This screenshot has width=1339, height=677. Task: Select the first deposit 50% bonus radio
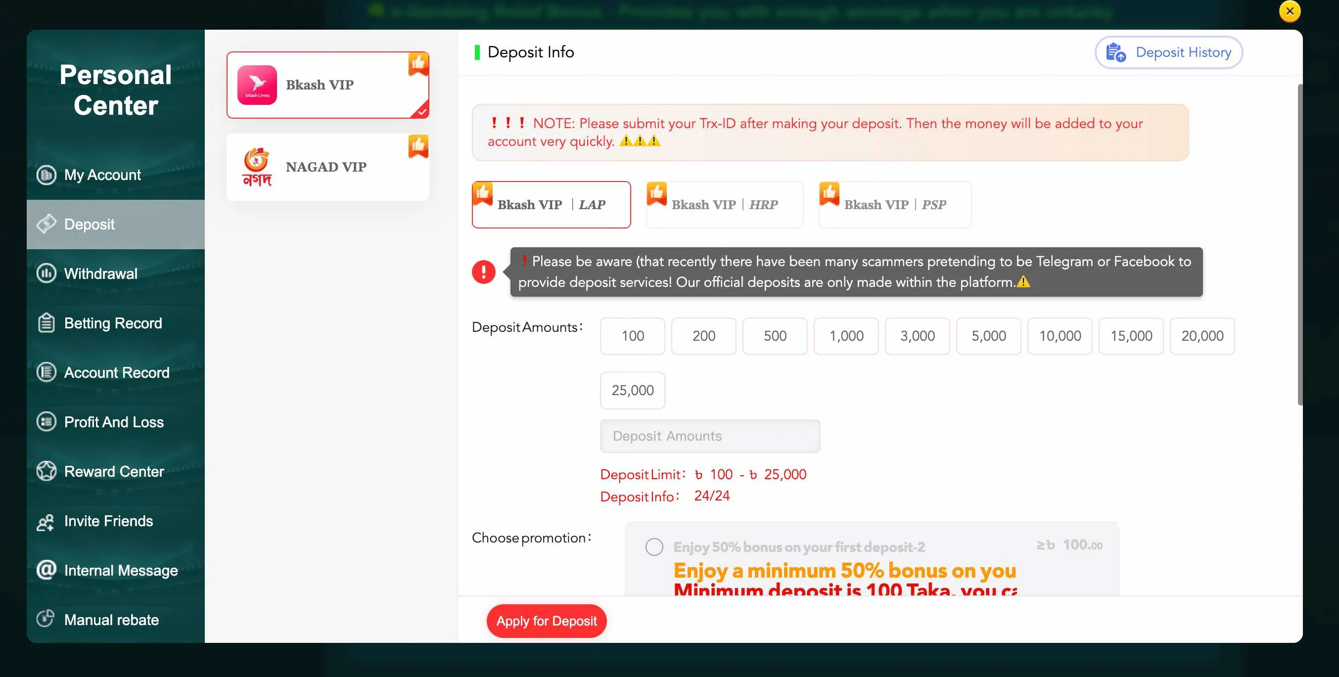(x=654, y=546)
